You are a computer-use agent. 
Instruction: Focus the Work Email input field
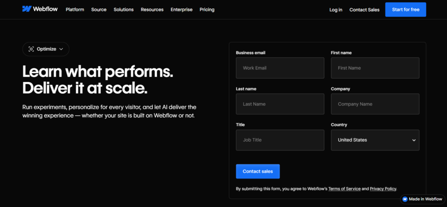point(280,68)
